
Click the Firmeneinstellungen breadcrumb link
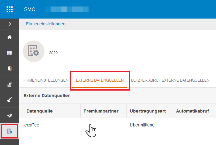[46, 24]
